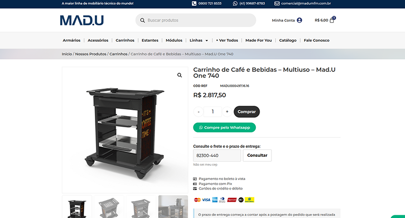405x218 pixels.
Task: Click the MAD.U logo
Action: point(82,21)
